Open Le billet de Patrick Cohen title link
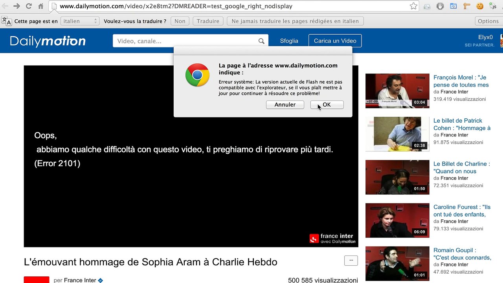The width and height of the screenshot is (503, 283). (462, 124)
